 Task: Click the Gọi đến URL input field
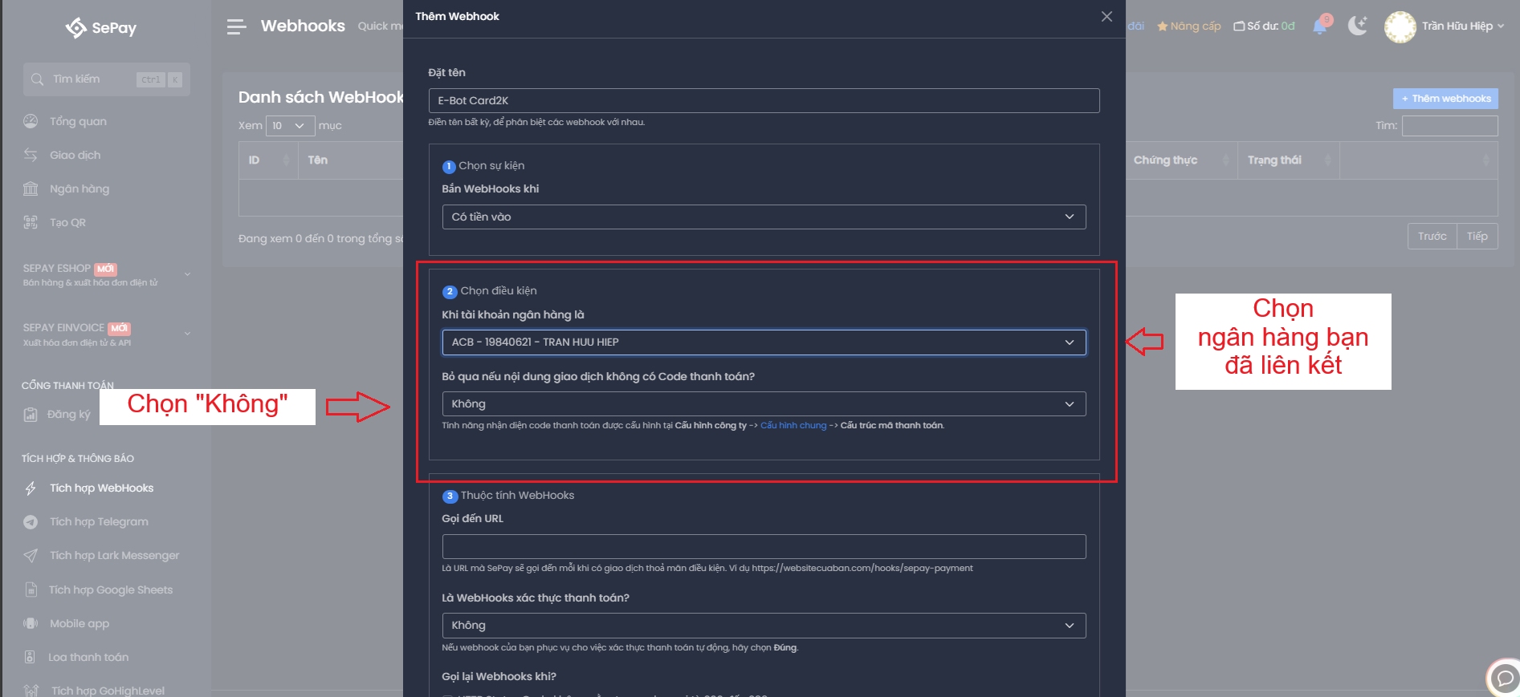click(x=764, y=547)
